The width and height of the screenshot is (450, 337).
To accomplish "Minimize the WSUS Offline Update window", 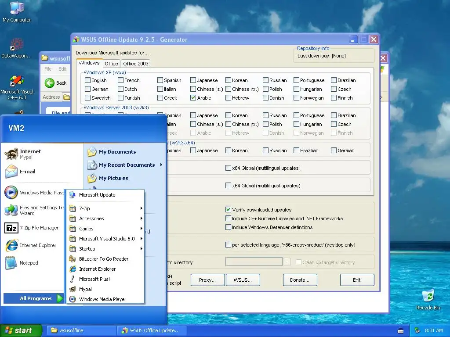I will (x=353, y=39).
